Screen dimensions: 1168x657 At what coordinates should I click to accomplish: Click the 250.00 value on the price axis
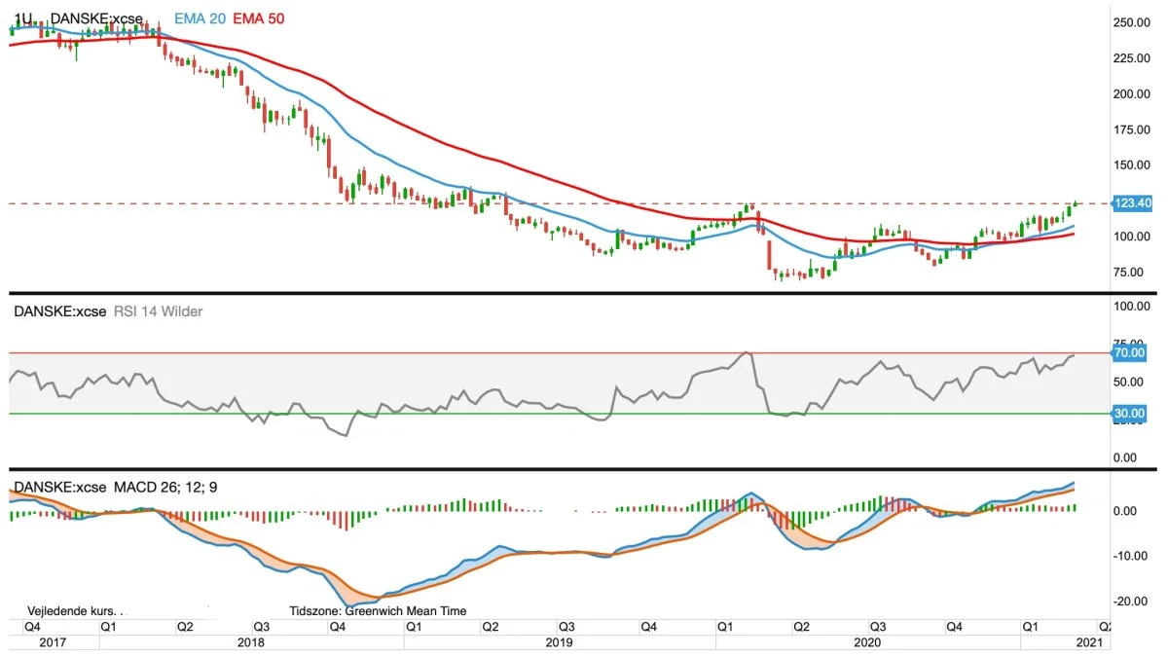pyautogui.click(x=1135, y=22)
